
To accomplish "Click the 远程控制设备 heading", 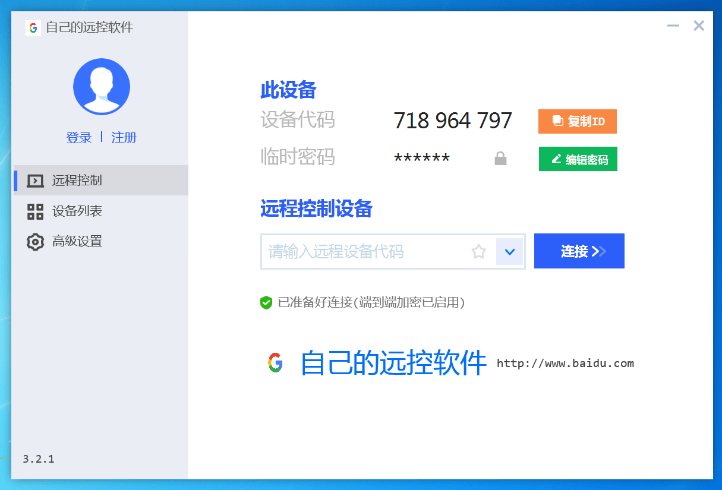I will (x=316, y=209).
